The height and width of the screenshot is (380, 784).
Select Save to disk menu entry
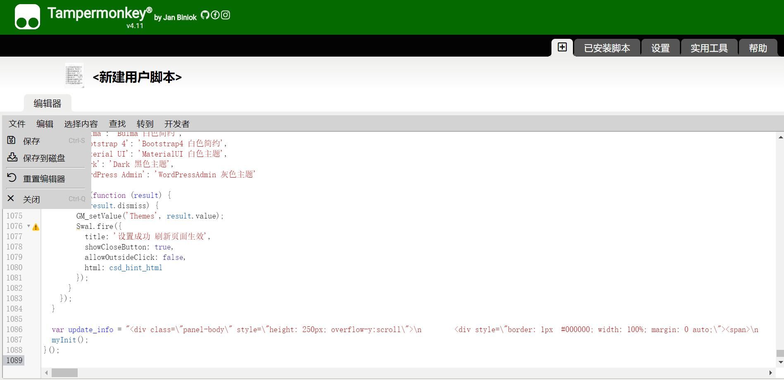[x=44, y=158]
